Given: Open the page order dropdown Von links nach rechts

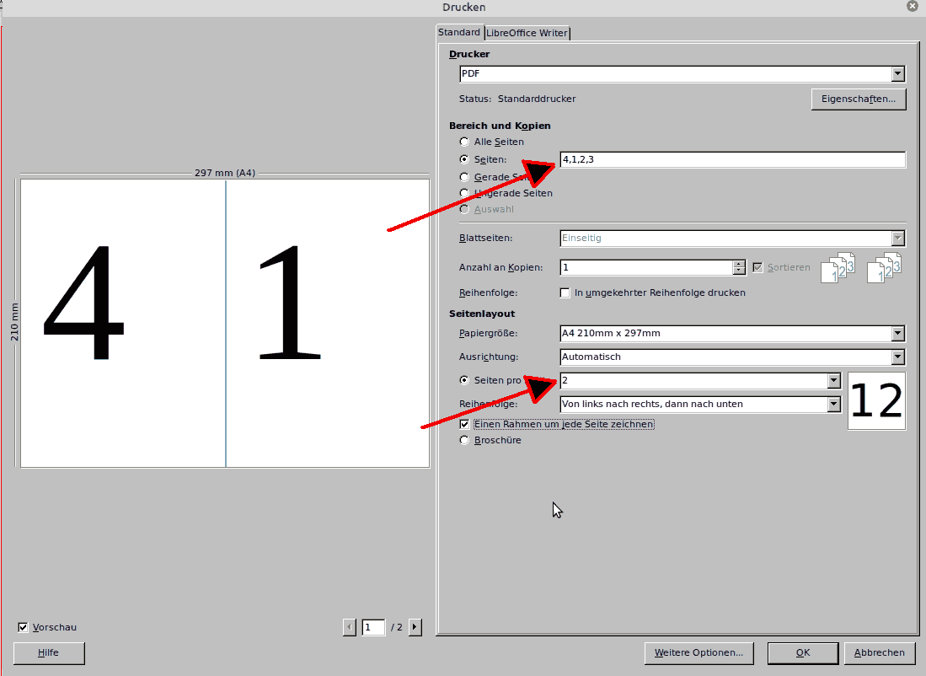Looking at the screenshot, I should click(833, 404).
